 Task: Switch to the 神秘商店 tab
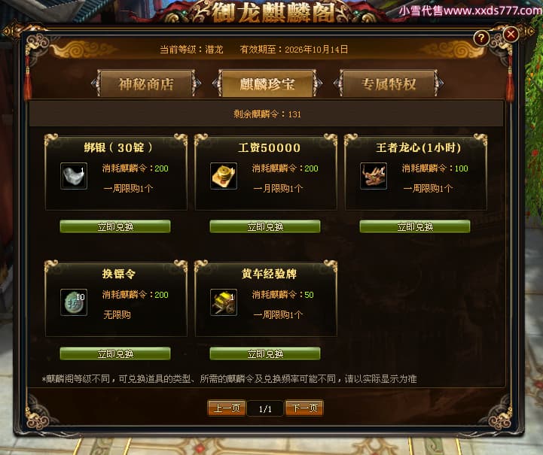tap(146, 83)
